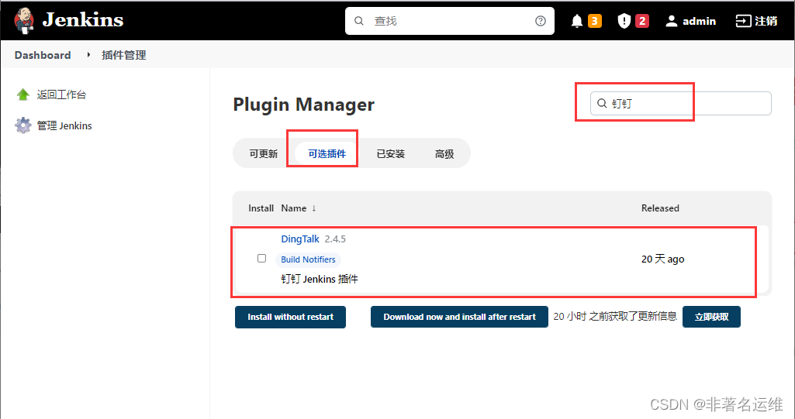Open the admin user profile link
Screen dimensions: 795x419
point(699,21)
